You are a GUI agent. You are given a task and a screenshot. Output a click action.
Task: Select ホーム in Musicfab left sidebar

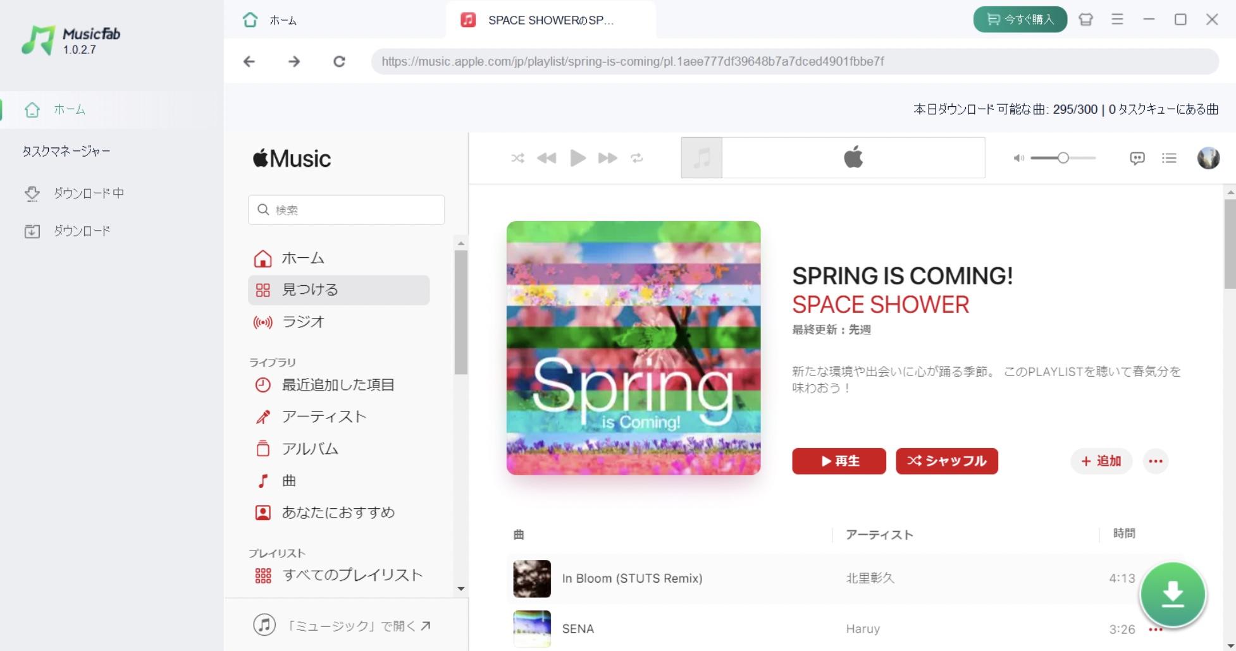[111, 109]
